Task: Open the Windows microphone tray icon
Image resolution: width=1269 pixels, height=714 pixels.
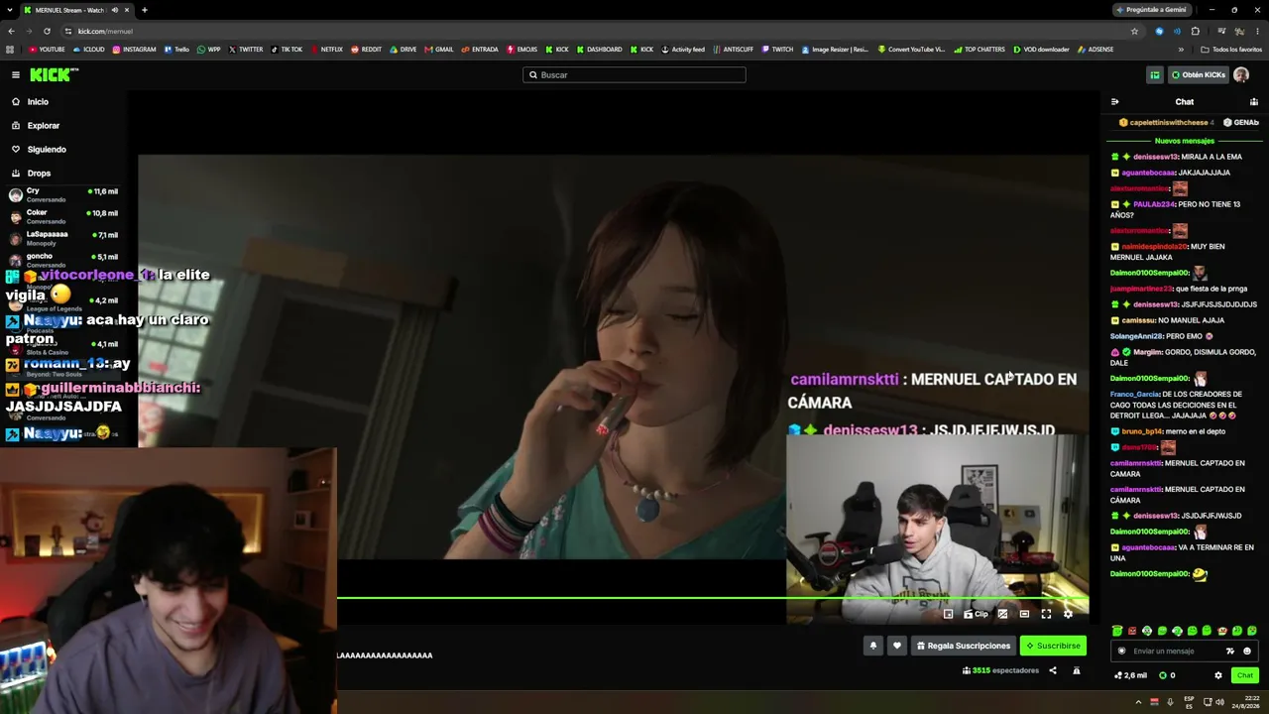Action: (x=1170, y=702)
